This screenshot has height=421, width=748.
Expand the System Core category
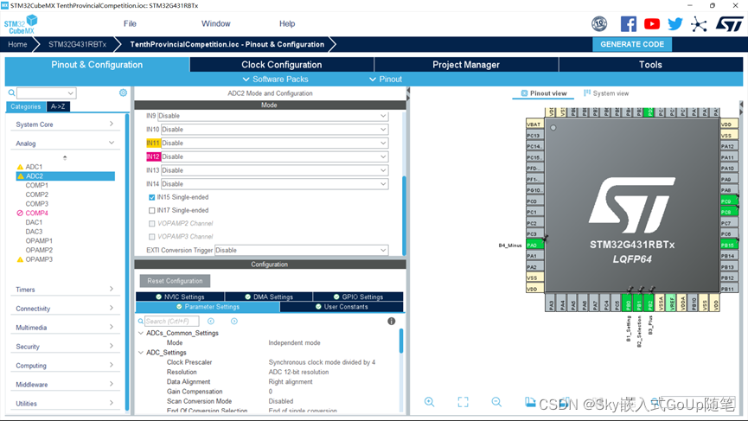(65, 124)
